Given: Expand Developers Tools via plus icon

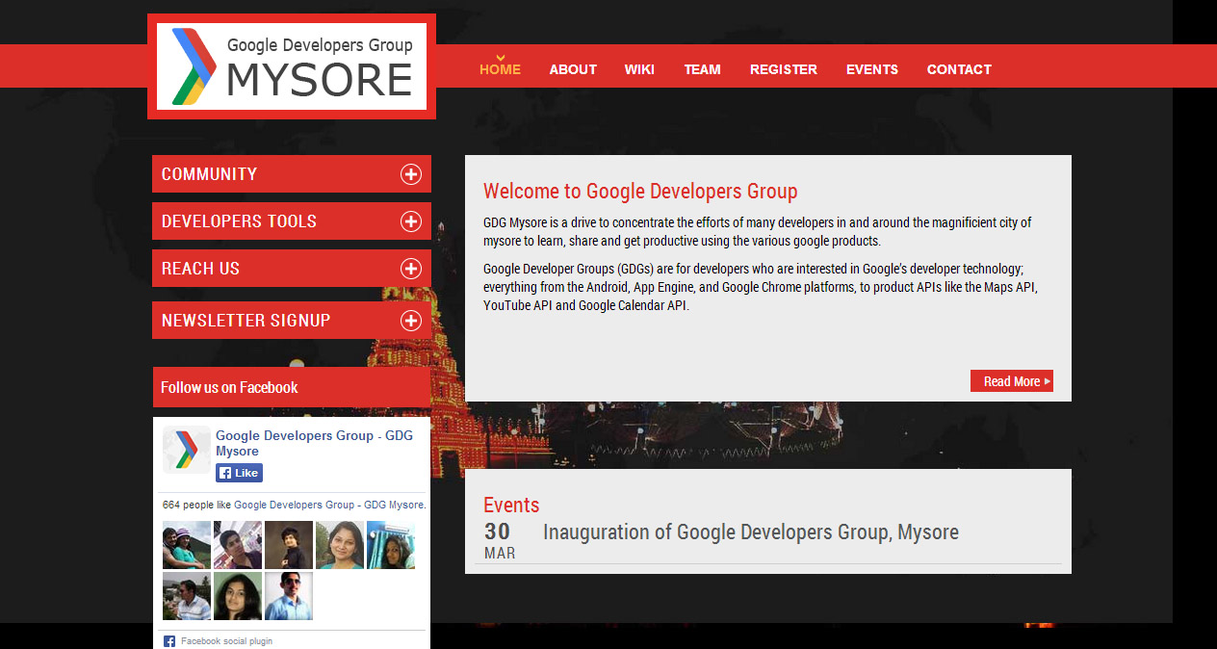Looking at the screenshot, I should pyautogui.click(x=411, y=221).
